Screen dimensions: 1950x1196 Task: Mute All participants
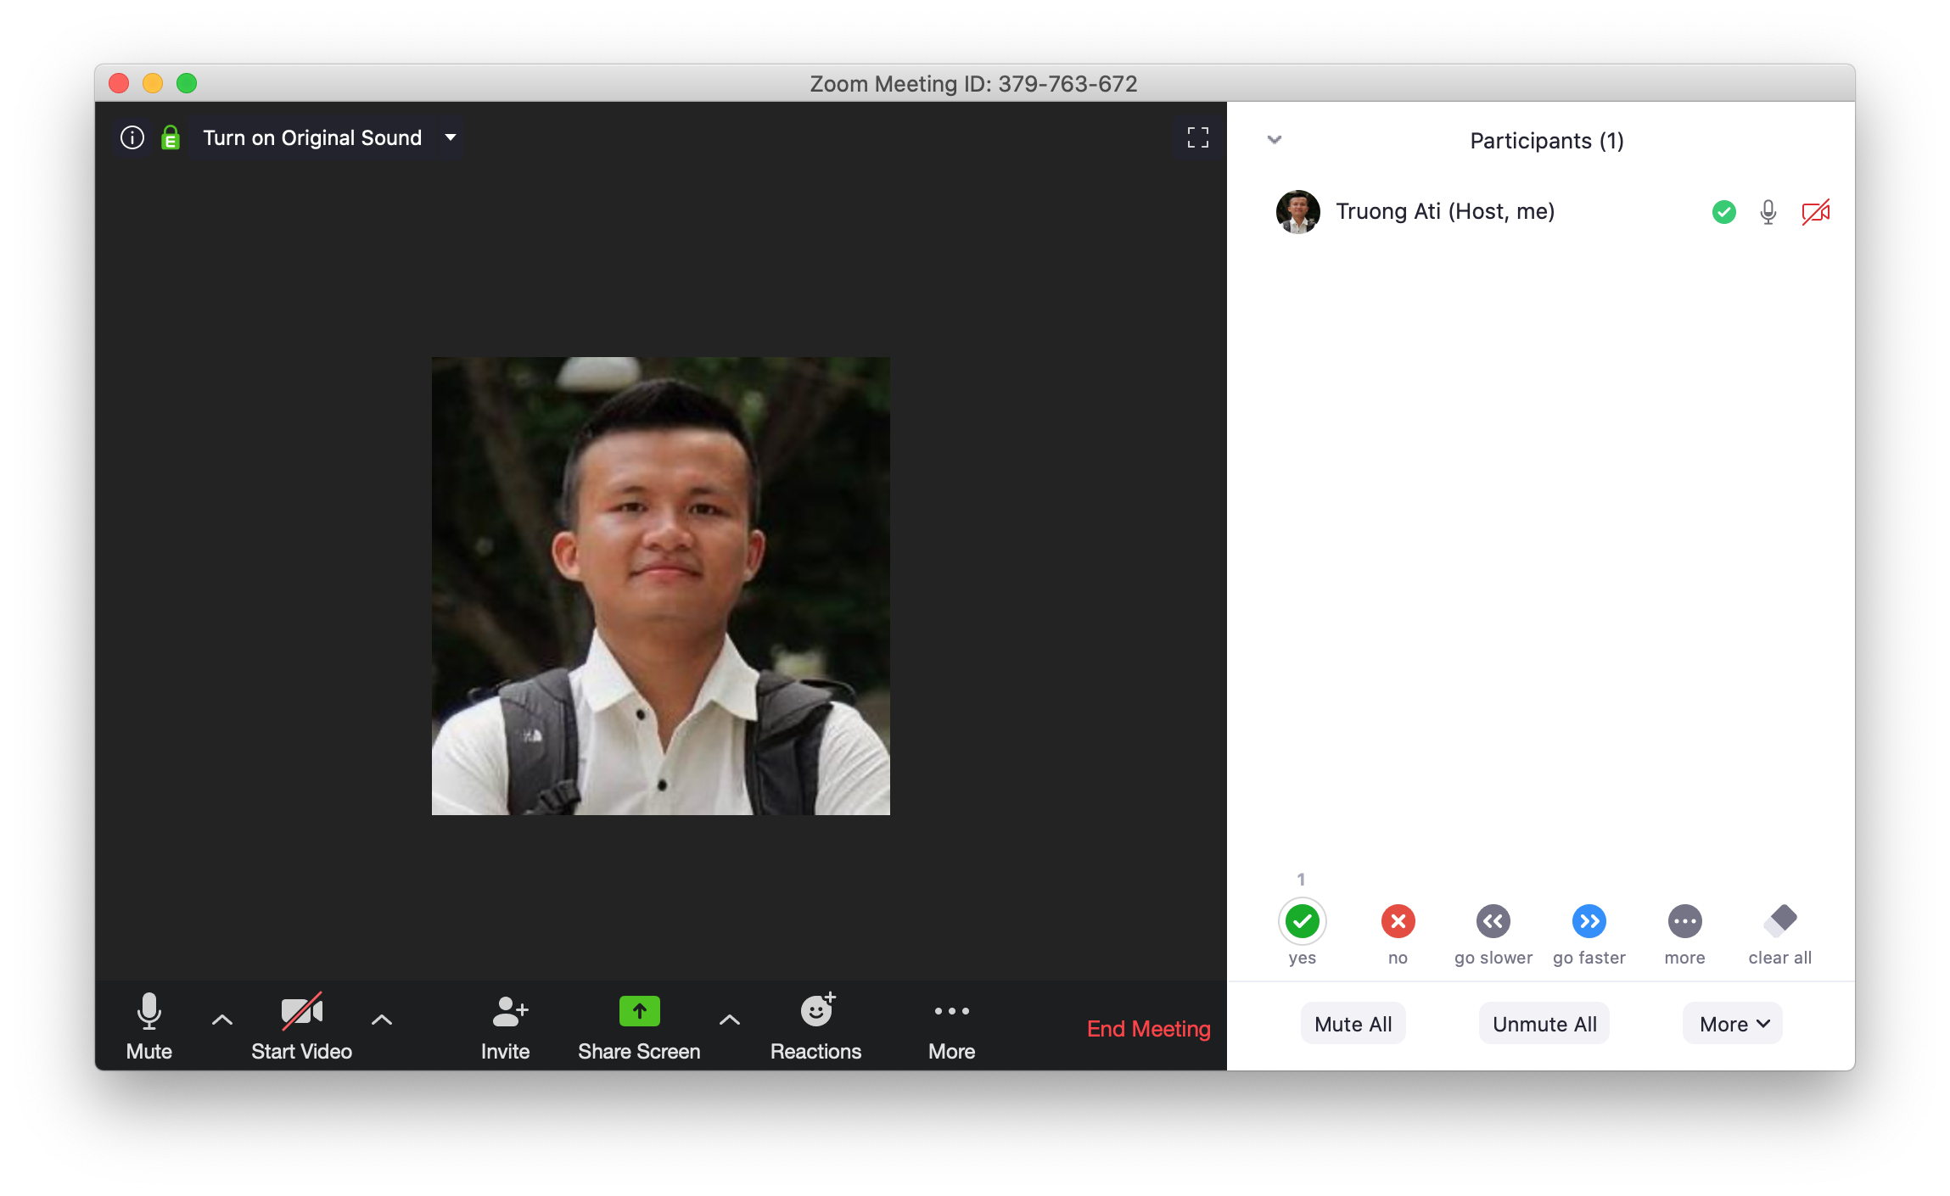[x=1353, y=1024]
